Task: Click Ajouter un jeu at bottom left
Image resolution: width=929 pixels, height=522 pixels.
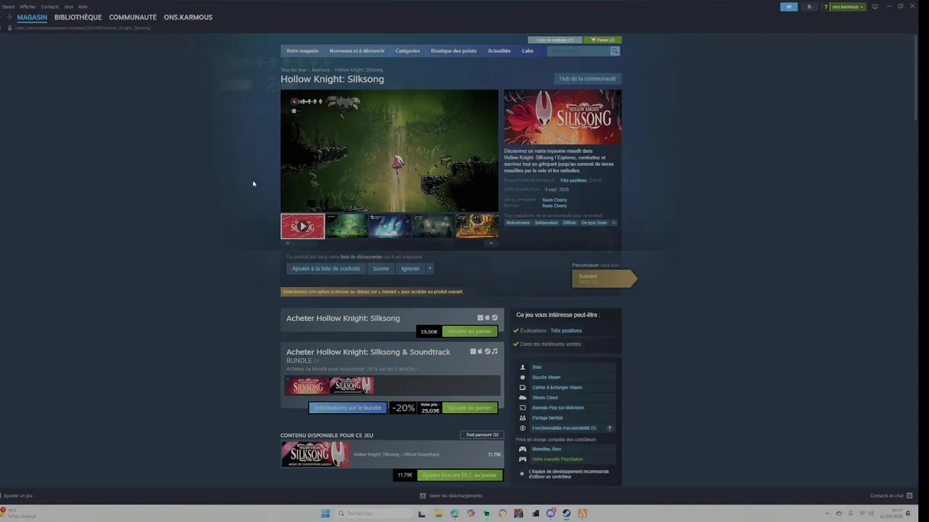Action: pos(17,496)
